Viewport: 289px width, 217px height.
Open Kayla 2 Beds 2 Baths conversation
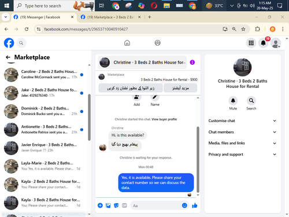(44, 185)
